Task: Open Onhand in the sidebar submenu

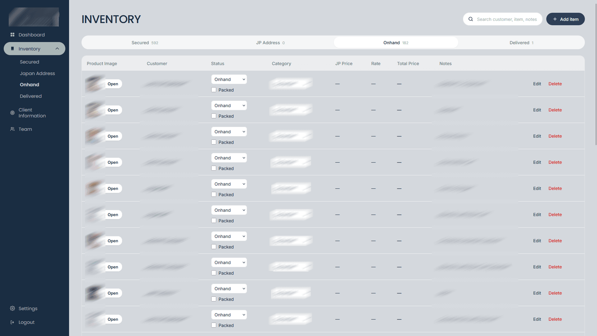Action: pos(30,85)
